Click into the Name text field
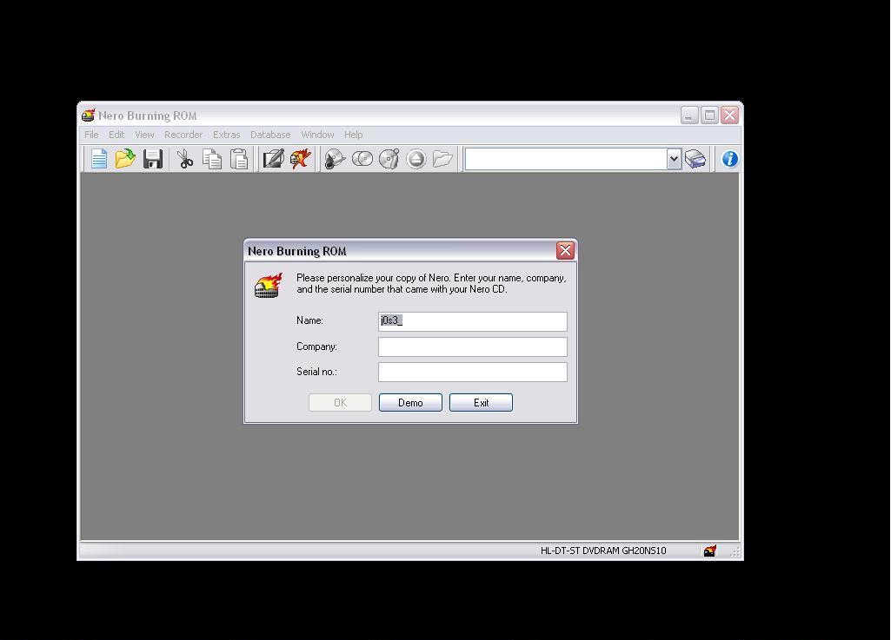 [x=472, y=321]
